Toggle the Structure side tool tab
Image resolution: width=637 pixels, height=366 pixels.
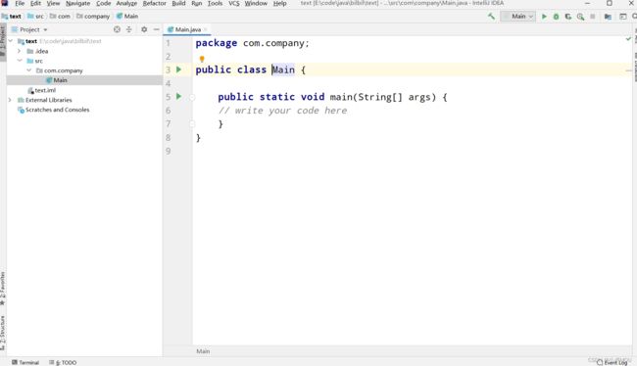pyautogui.click(x=3, y=333)
